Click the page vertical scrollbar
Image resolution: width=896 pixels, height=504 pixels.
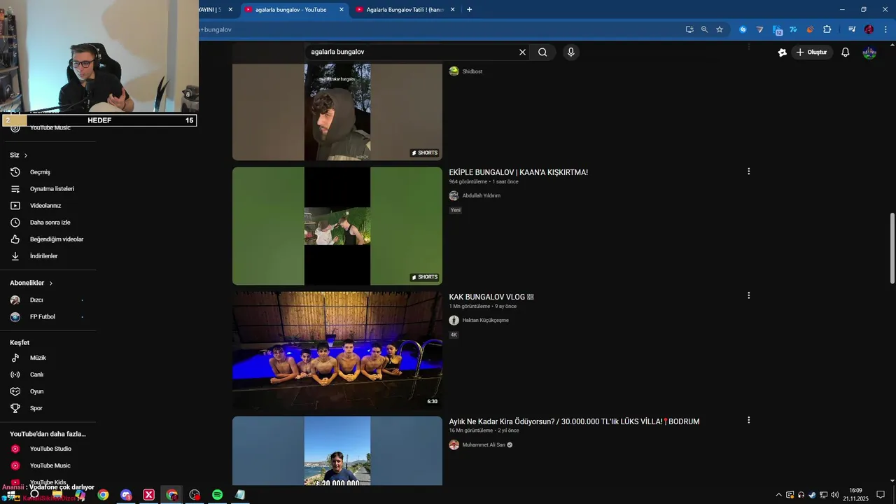(x=892, y=248)
